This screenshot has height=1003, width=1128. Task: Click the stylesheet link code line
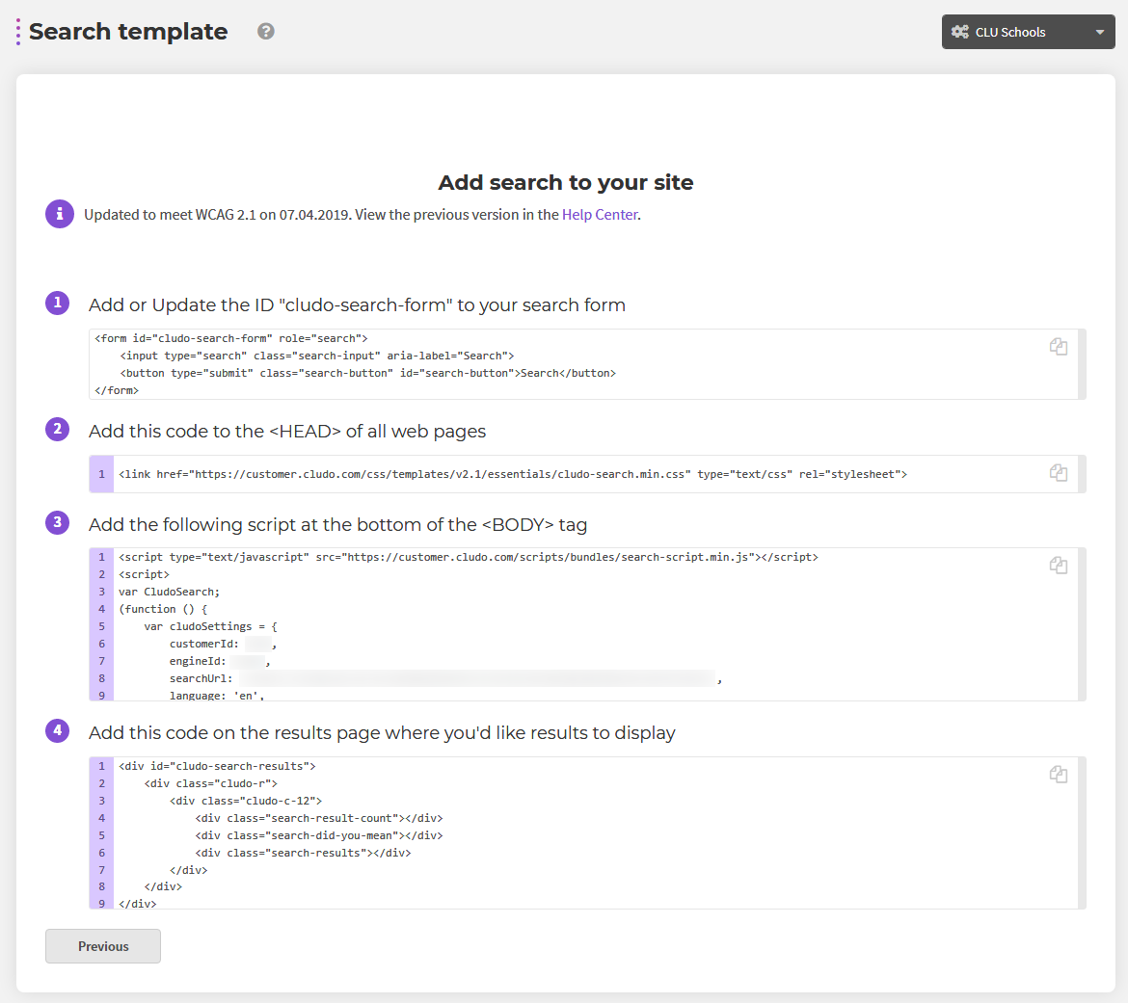[x=513, y=474]
